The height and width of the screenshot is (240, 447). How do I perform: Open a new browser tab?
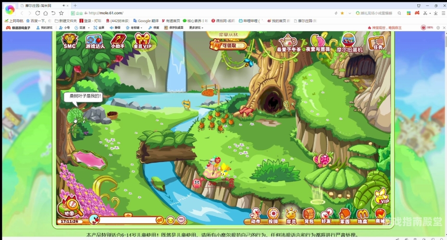point(75,5)
